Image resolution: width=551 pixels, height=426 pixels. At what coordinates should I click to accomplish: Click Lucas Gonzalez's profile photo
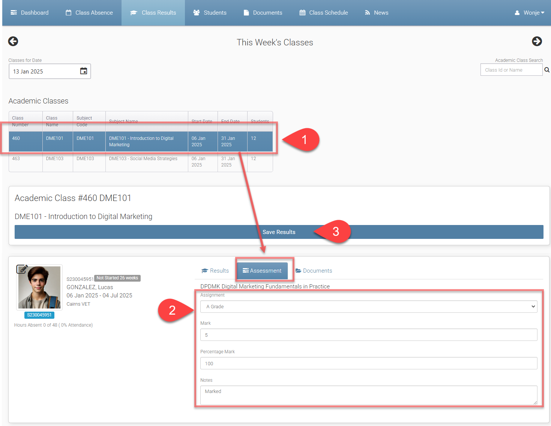(39, 288)
